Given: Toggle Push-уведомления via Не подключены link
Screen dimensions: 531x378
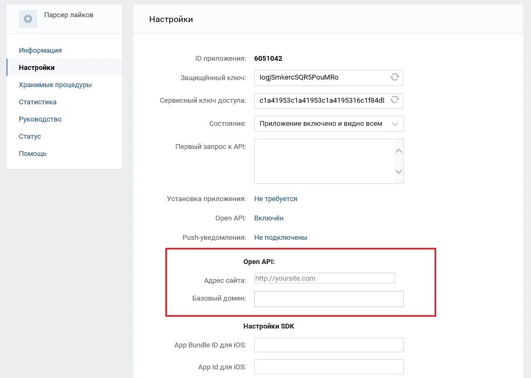Looking at the screenshot, I should coord(281,238).
